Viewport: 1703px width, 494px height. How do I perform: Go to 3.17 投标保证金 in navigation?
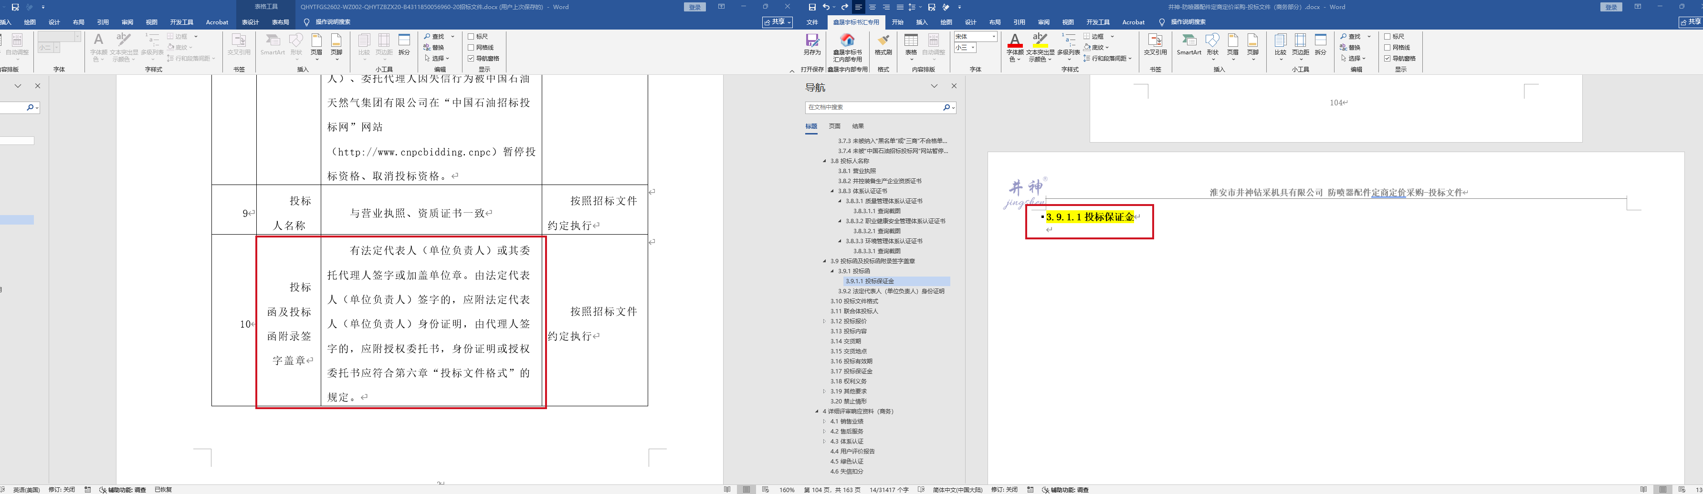pos(851,371)
